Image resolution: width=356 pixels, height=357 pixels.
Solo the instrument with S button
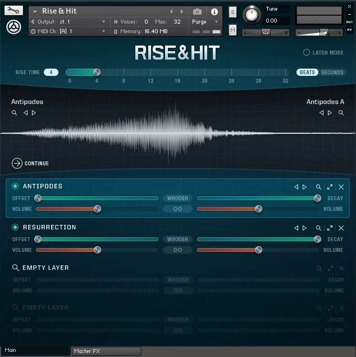click(232, 12)
